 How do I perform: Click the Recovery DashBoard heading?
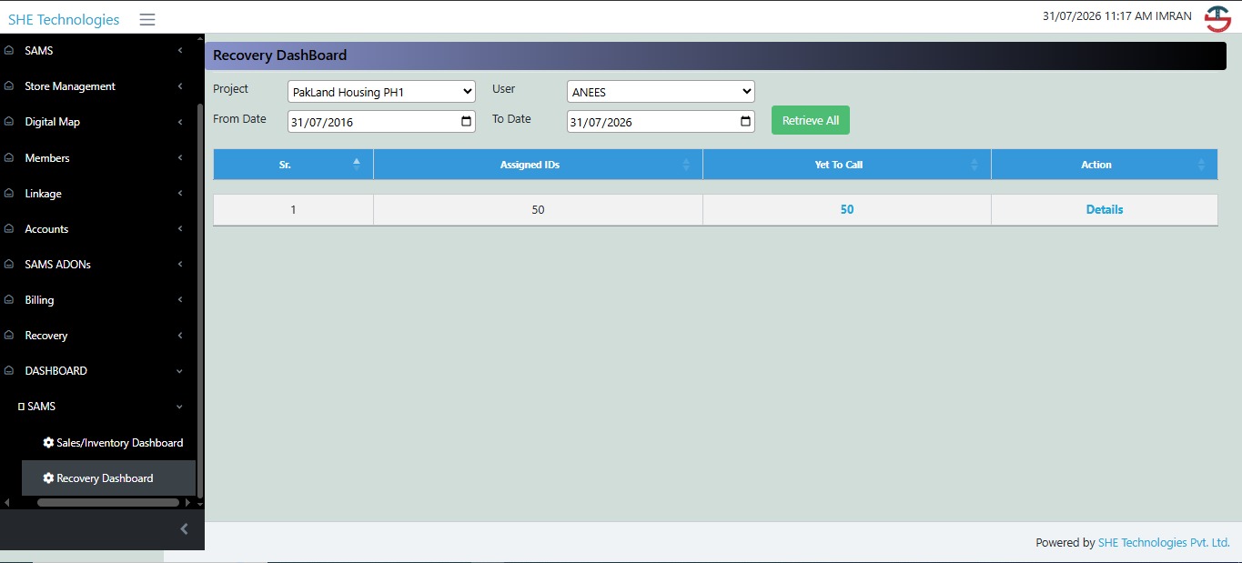279,55
